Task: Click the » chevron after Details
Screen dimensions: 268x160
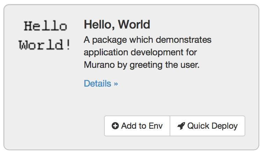Action: pyautogui.click(x=116, y=84)
